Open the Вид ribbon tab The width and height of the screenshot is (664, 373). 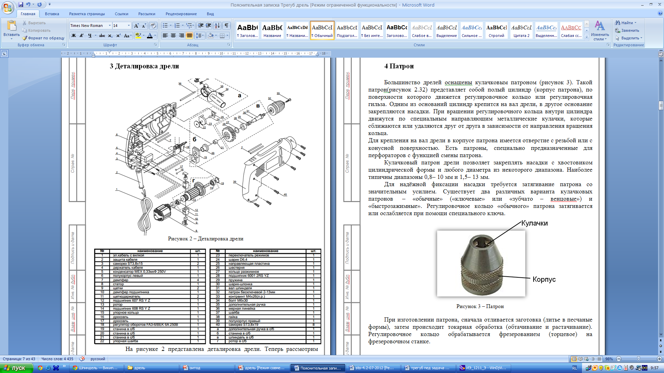coord(210,14)
